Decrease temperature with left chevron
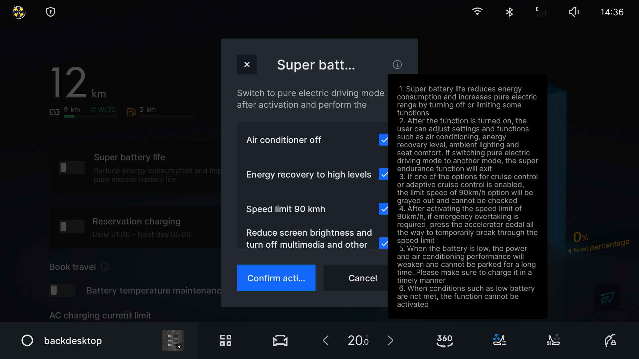639x359 pixels. point(326,340)
